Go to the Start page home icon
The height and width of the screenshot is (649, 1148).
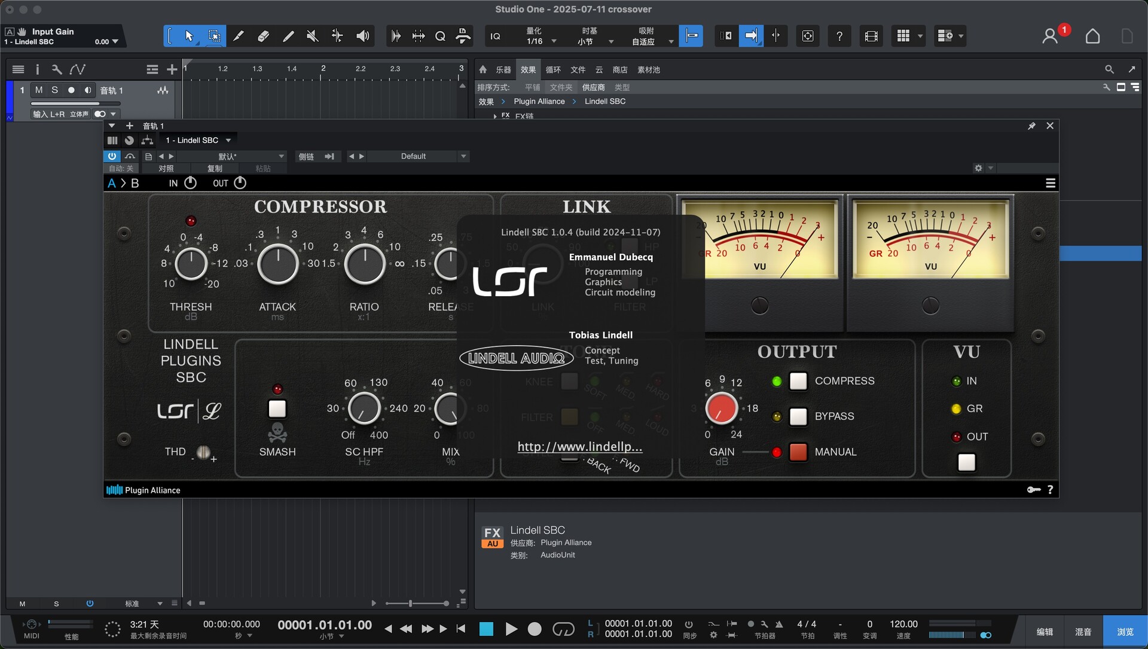pyautogui.click(x=1093, y=36)
